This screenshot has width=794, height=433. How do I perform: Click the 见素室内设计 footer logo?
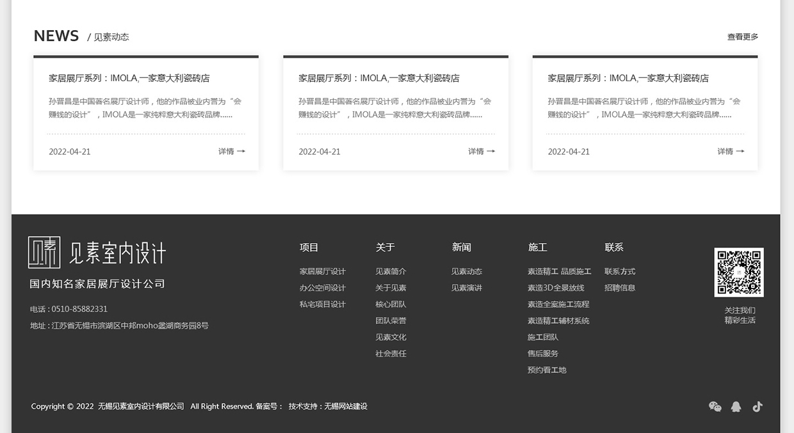point(97,253)
